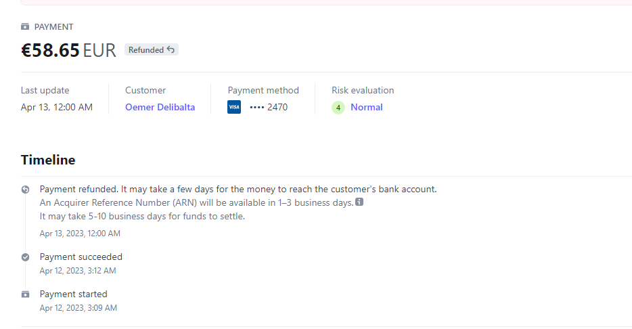This screenshot has height=329, width=632.
Task: Click the Acquirer Reference Number message line
Action: pos(196,203)
